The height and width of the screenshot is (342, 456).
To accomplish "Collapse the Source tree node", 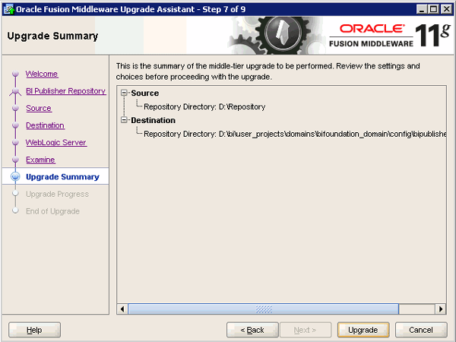I will 124,93.
